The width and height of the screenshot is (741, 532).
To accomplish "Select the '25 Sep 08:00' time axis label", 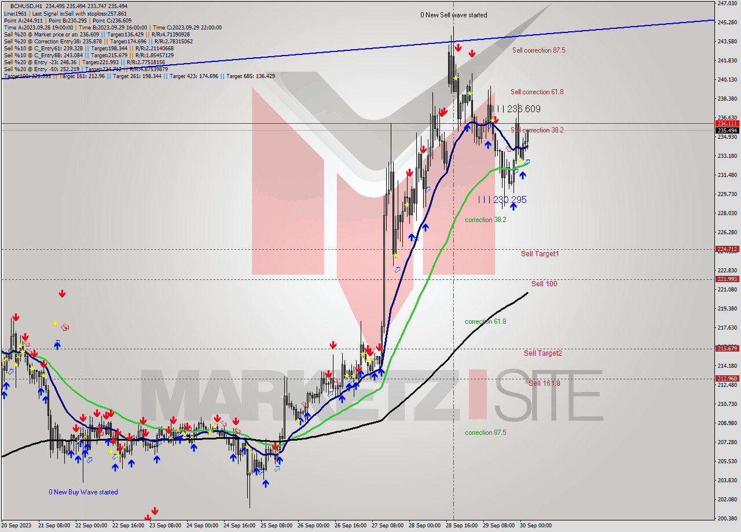I will tap(276, 526).
